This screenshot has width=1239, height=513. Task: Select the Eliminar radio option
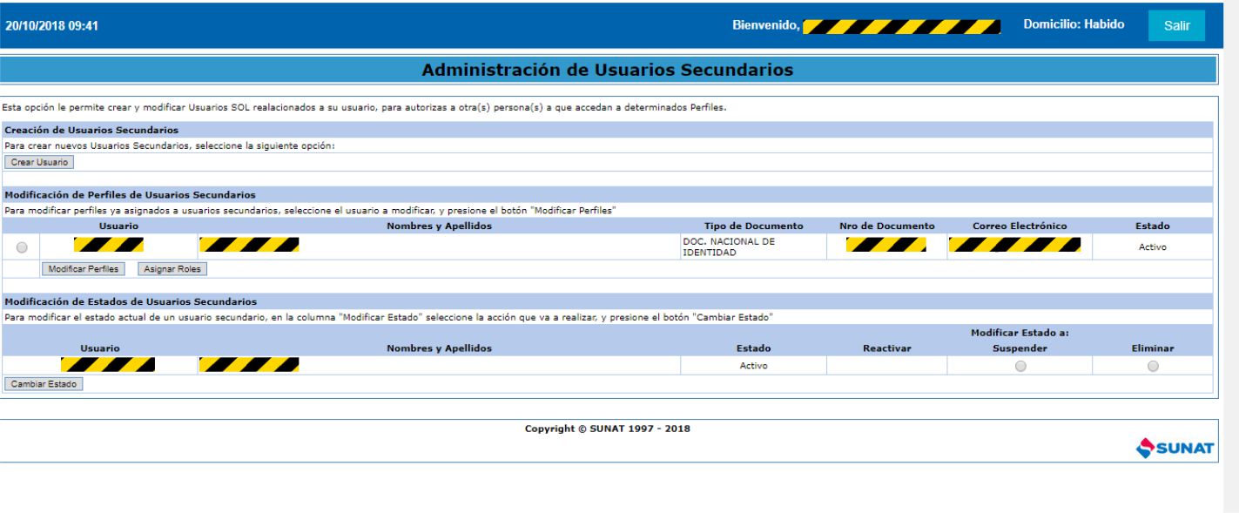pyautogui.click(x=1153, y=367)
